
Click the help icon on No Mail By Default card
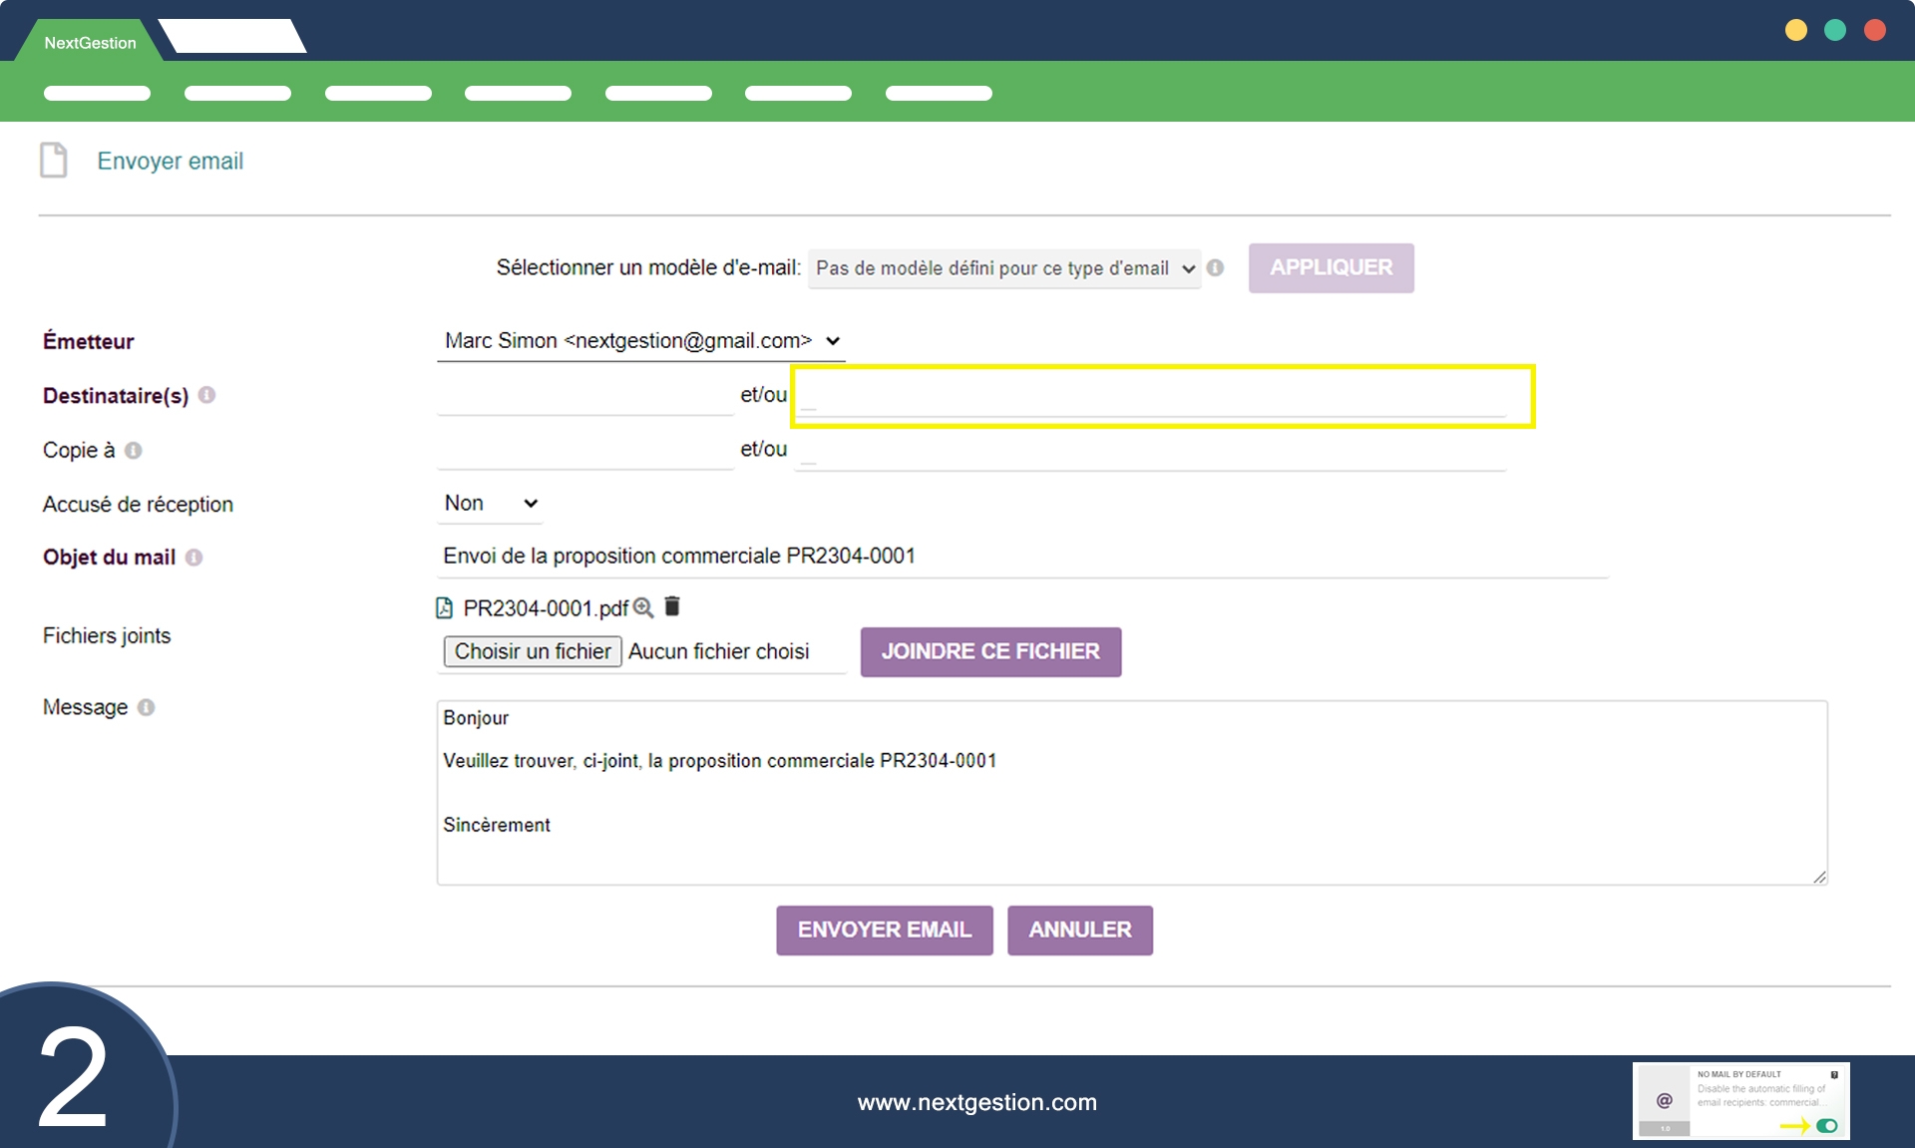(x=1834, y=1074)
